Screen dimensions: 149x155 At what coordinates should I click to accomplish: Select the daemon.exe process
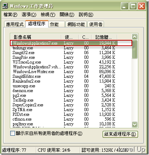tap(23, 91)
